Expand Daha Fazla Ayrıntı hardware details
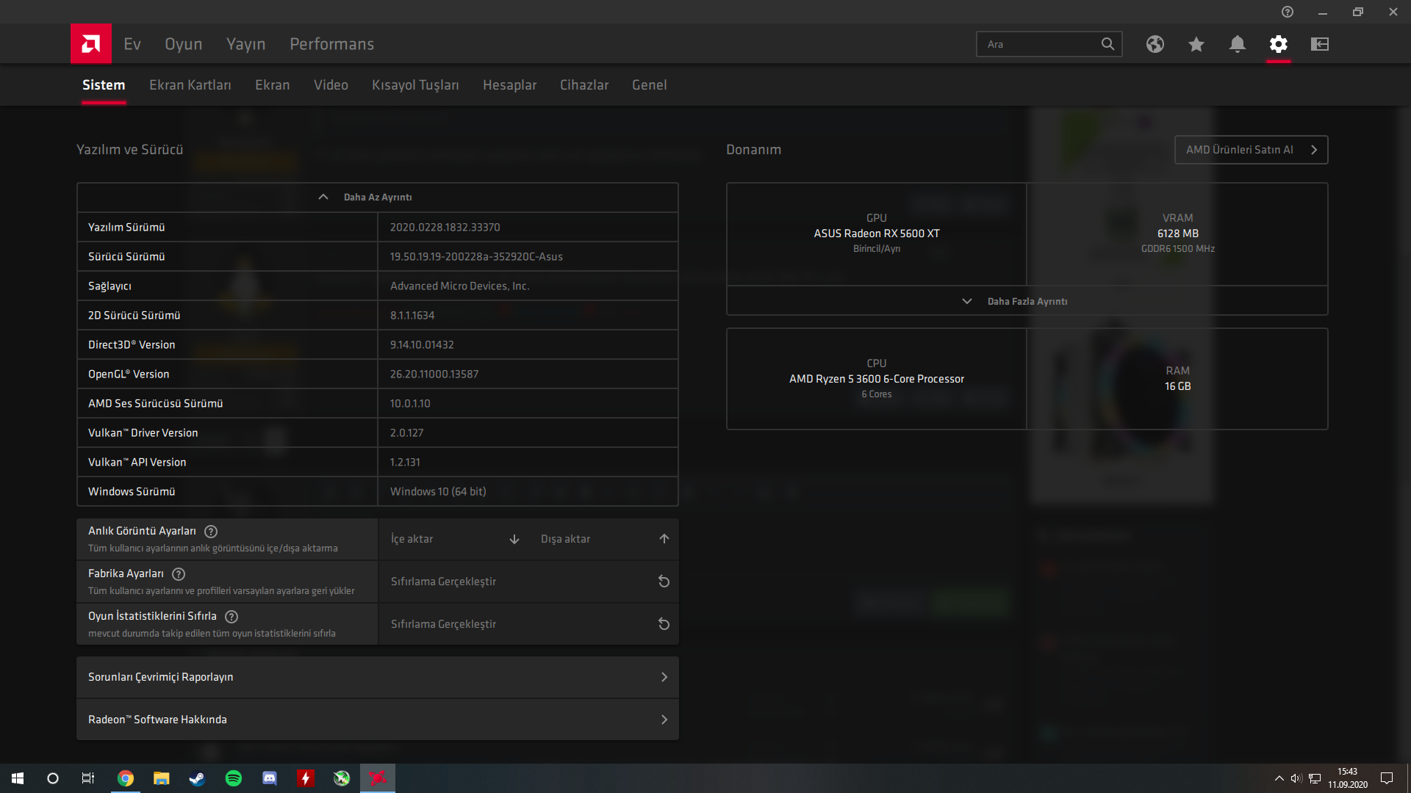Viewport: 1411px width, 793px height. coord(1027,301)
